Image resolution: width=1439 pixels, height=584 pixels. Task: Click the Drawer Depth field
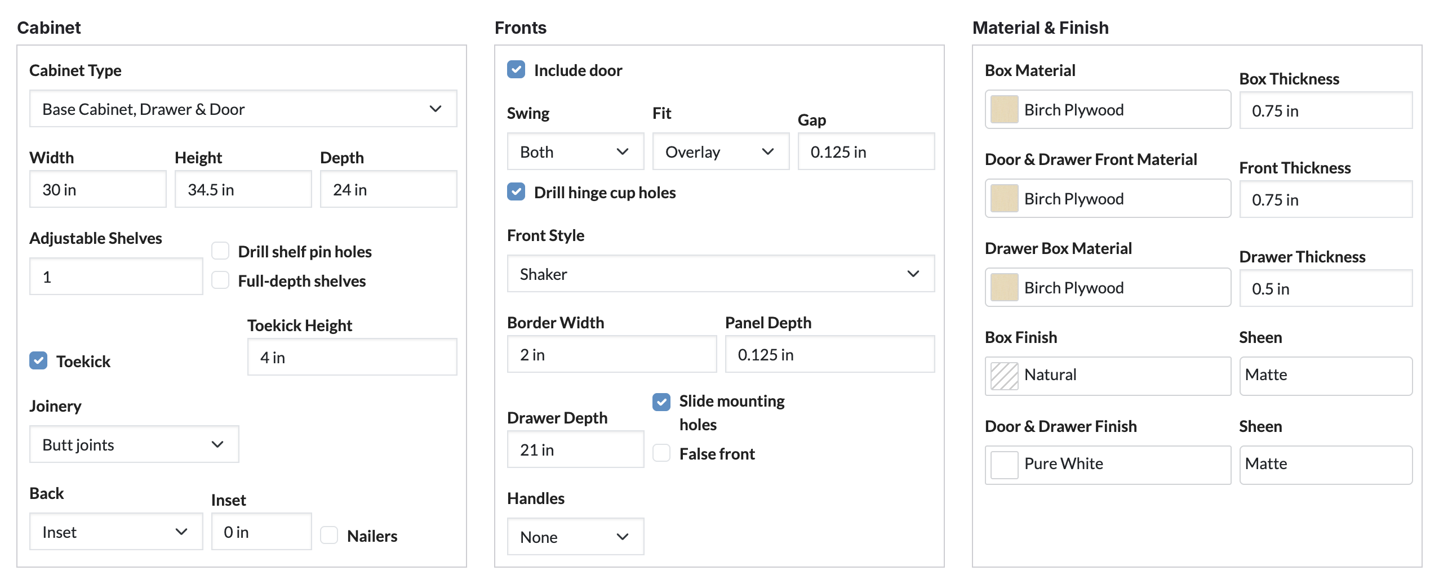point(575,449)
